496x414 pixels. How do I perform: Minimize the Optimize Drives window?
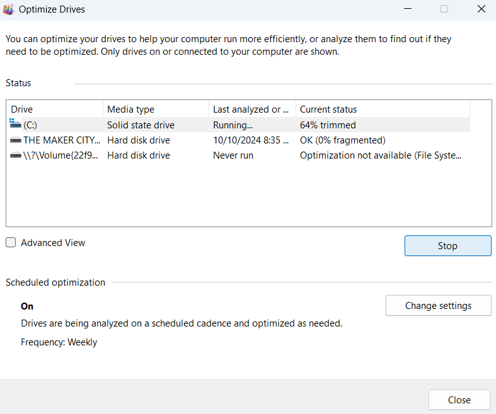pyautogui.click(x=408, y=9)
